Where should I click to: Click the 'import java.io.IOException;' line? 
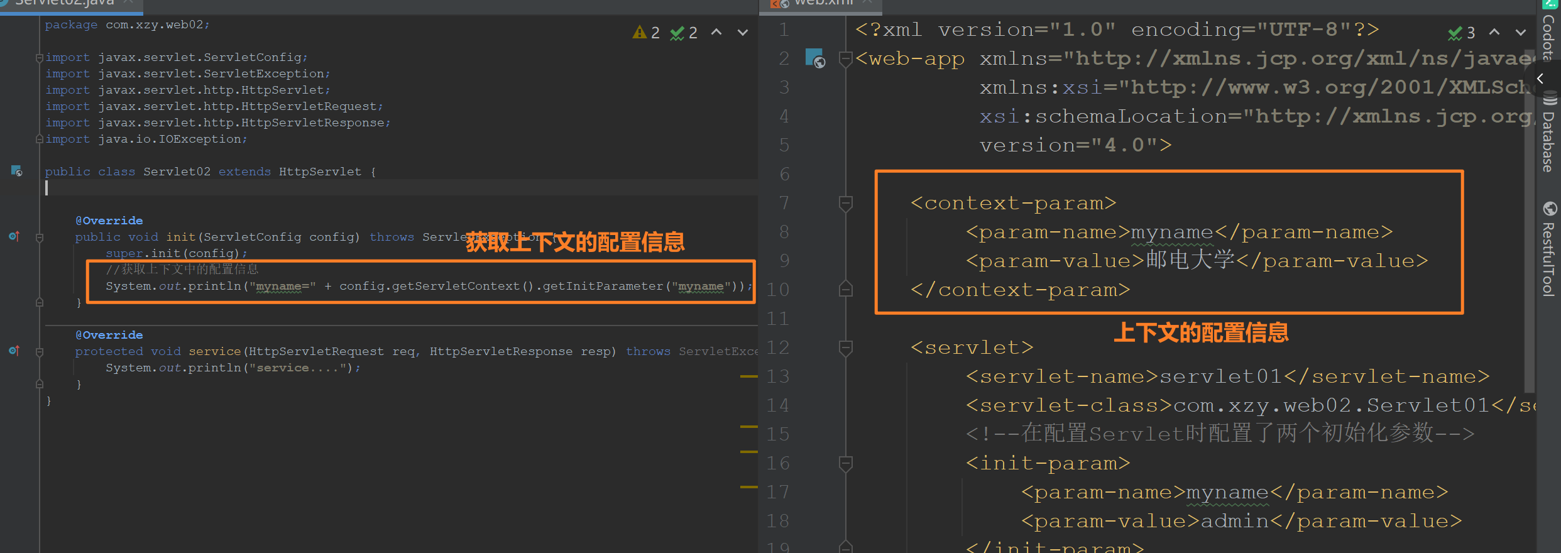pos(146,140)
